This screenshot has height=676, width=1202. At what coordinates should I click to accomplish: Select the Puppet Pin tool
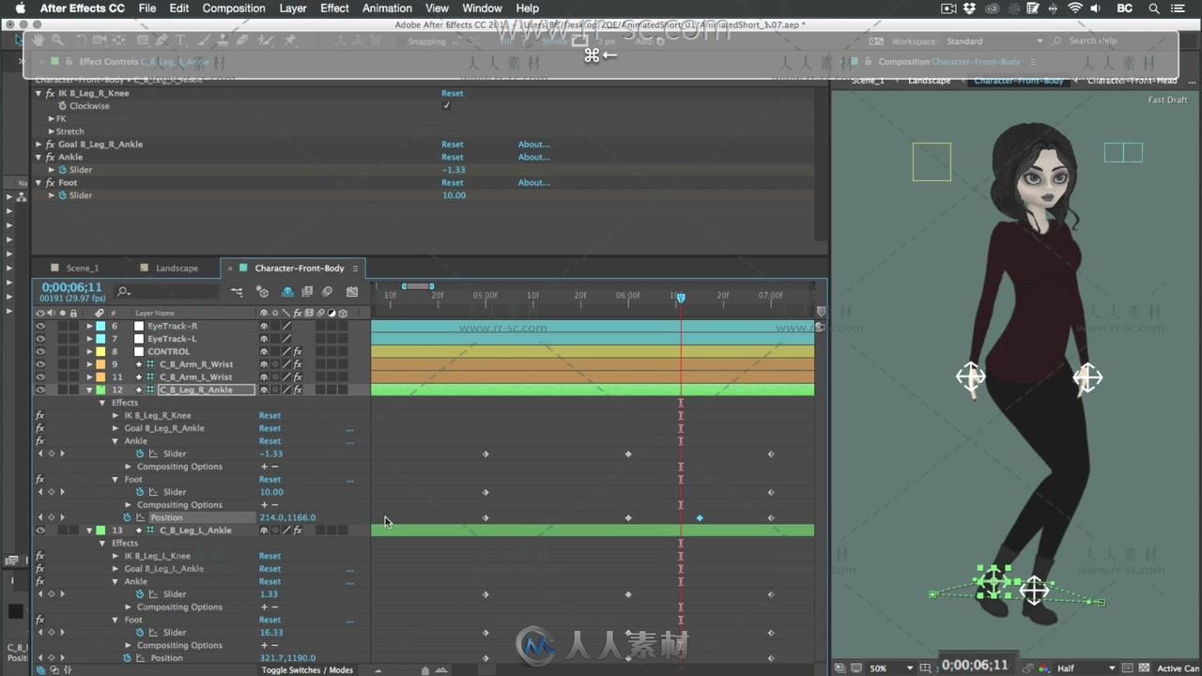coord(290,40)
